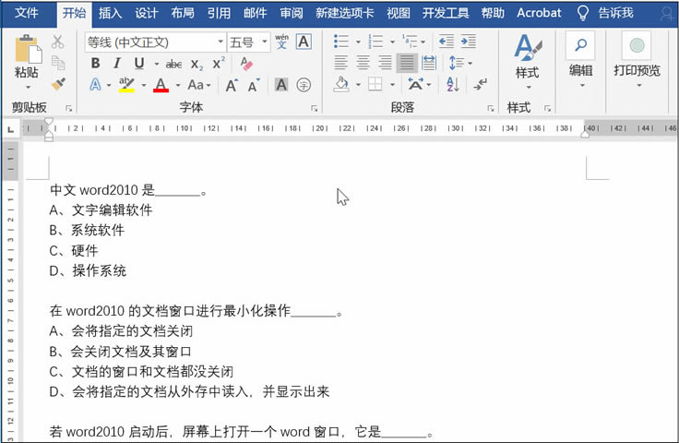Viewport: 679px width, 443px height.
Task: Click the Increase Indent icon
Action: point(469,42)
